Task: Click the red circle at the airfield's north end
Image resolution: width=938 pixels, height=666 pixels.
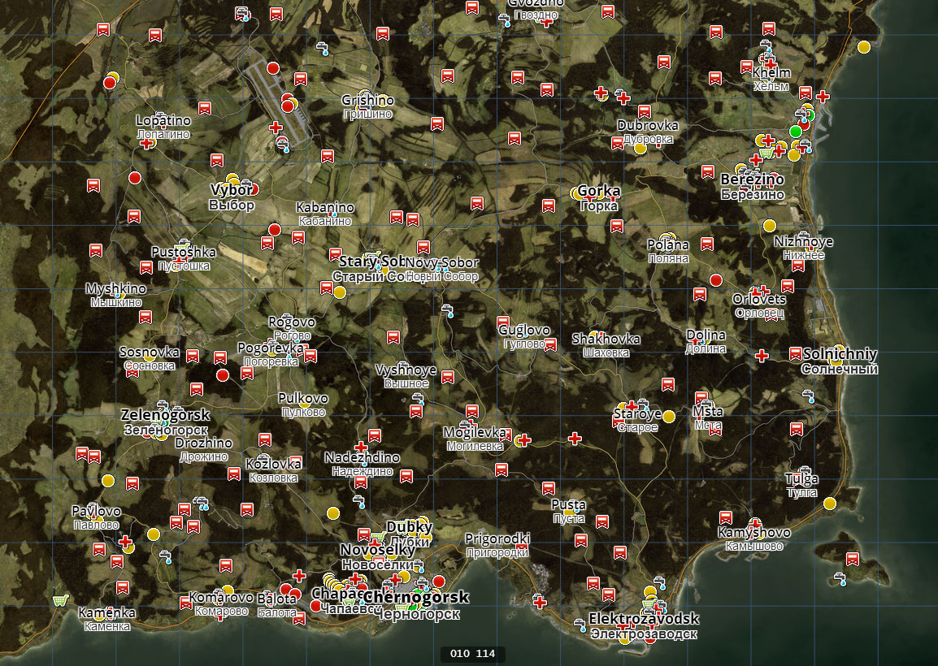Action: pyautogui.click(x=273, y=68)
